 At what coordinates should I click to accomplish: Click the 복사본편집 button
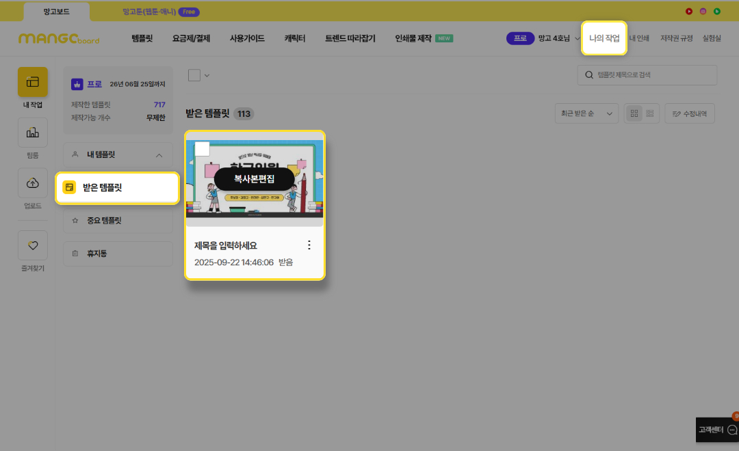[x=254, y=179]
